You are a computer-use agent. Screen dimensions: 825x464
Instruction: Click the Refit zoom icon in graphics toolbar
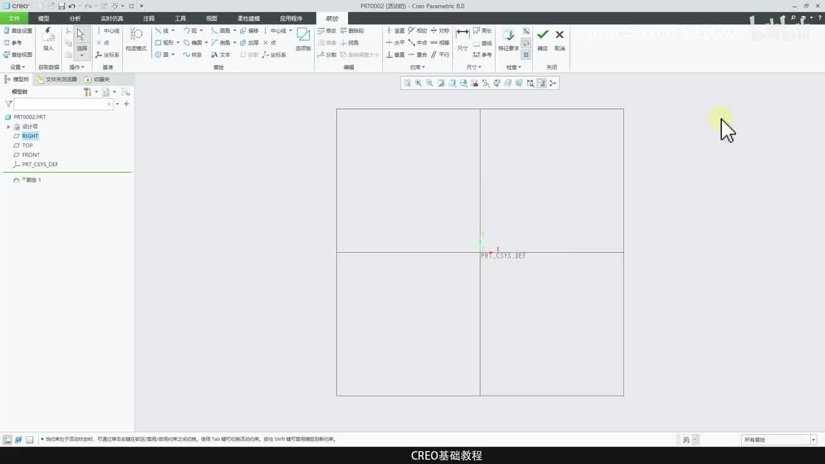click(x=407, y=83)
